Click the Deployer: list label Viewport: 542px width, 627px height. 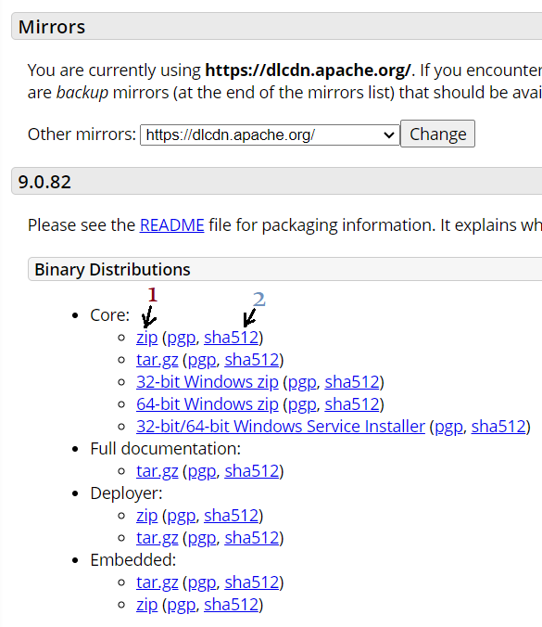point(126,493)
